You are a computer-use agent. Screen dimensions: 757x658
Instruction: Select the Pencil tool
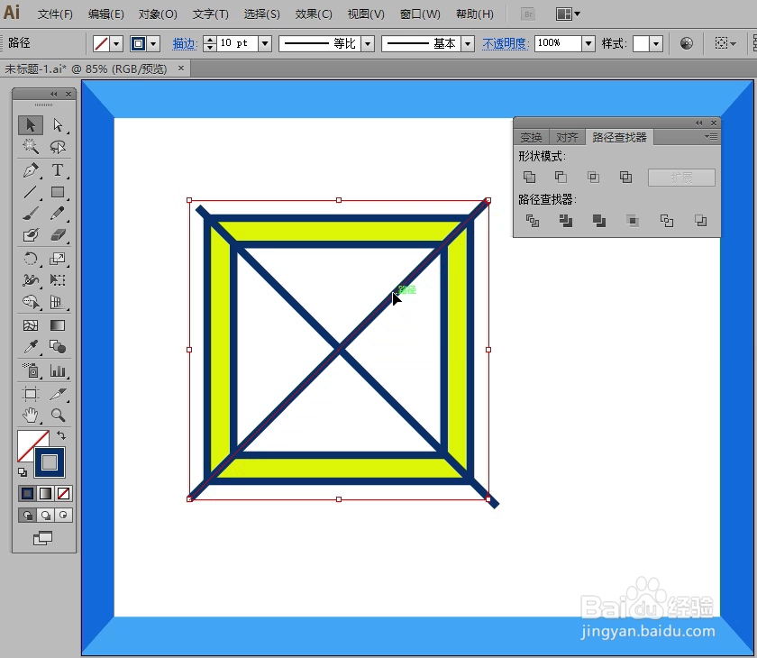[58, 214]
